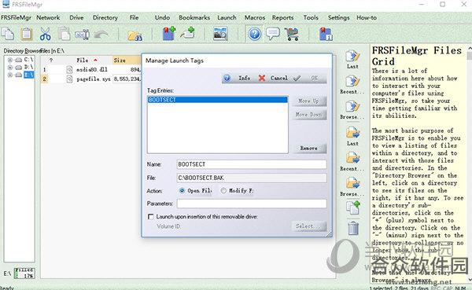Open the folder search icon
The width and height of the screenshot is (472, 290).
pyautogui.click(x=135, y=35)
